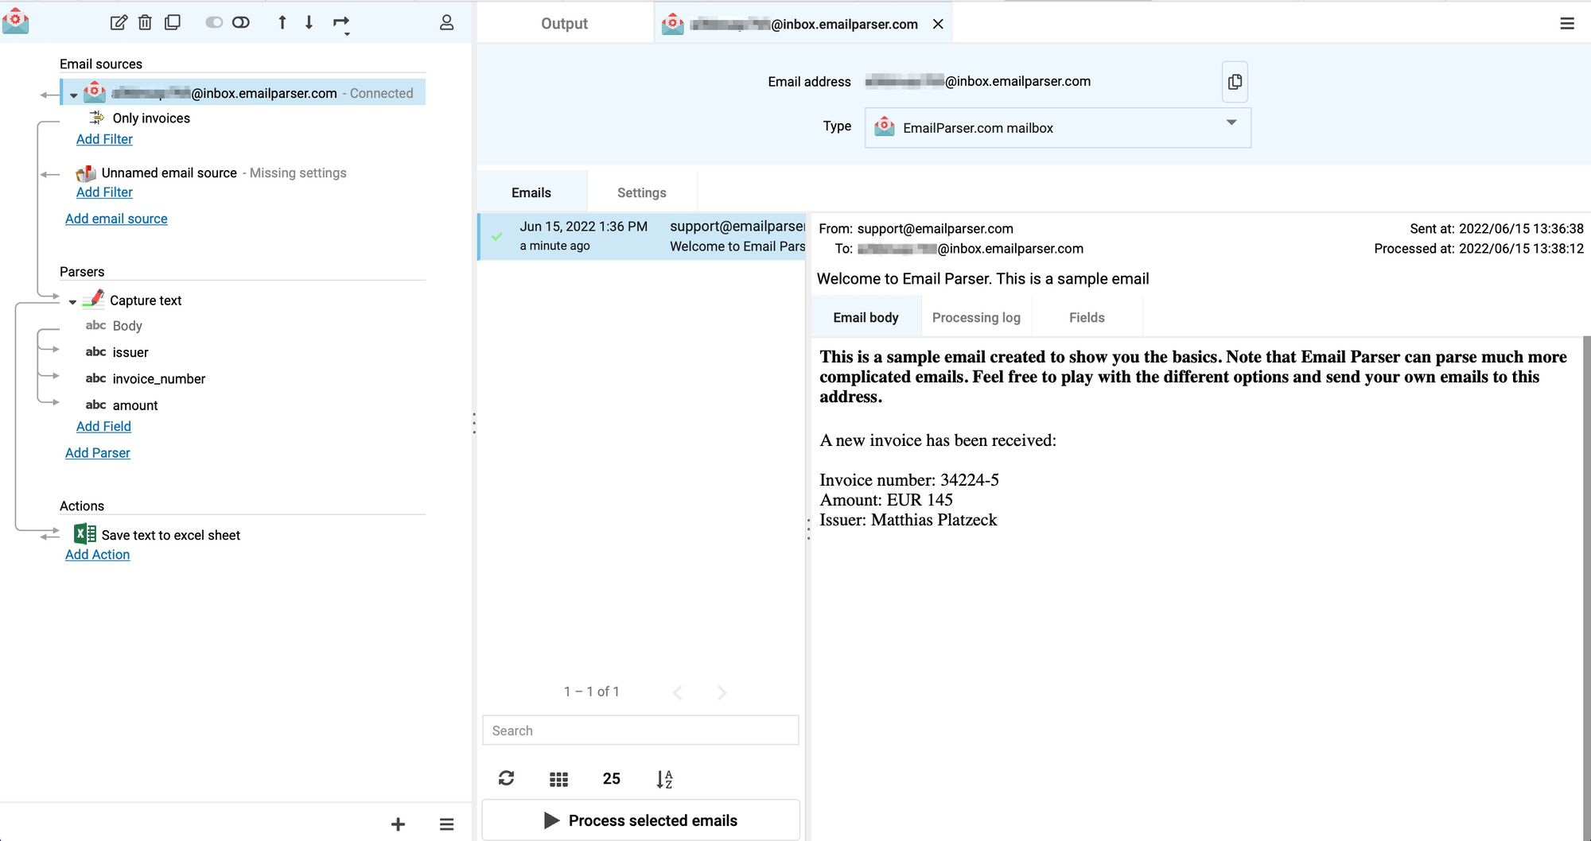Collapse the inbox email source tree

[74, 95]
